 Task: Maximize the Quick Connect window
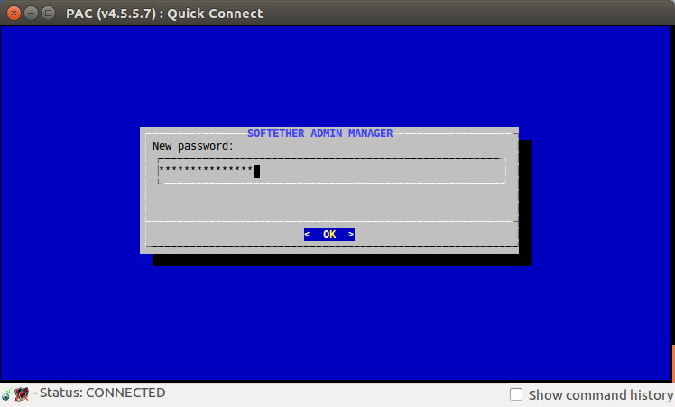[x=48, y=14]
